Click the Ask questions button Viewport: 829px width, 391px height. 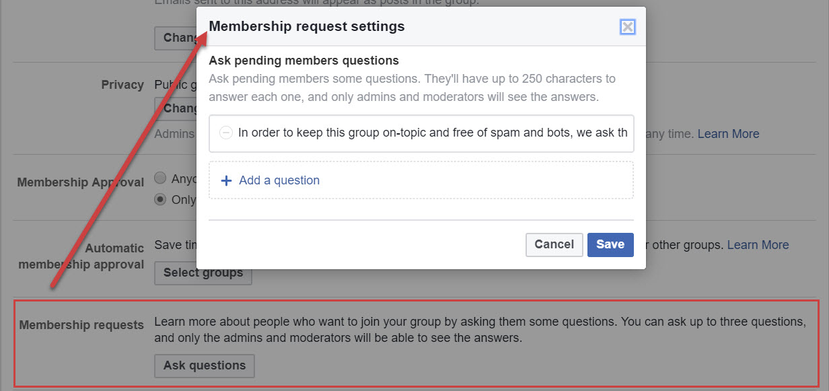(x=205, y=365)
